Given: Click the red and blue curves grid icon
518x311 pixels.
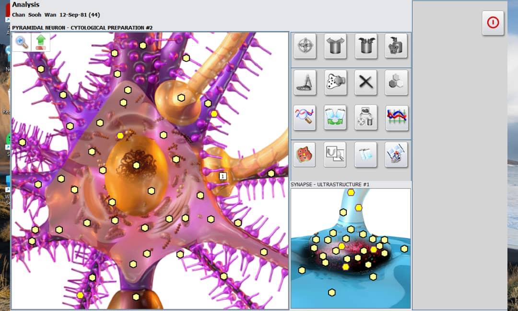Looking at the screenshot, I should pyautogui.click(x=396, y=118).
